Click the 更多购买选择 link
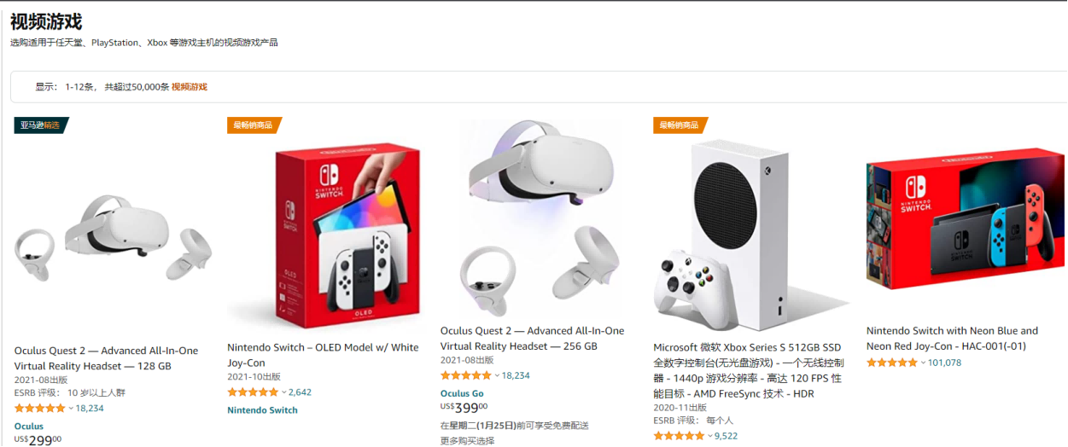 pyautogui.click(x=467, y=441)
